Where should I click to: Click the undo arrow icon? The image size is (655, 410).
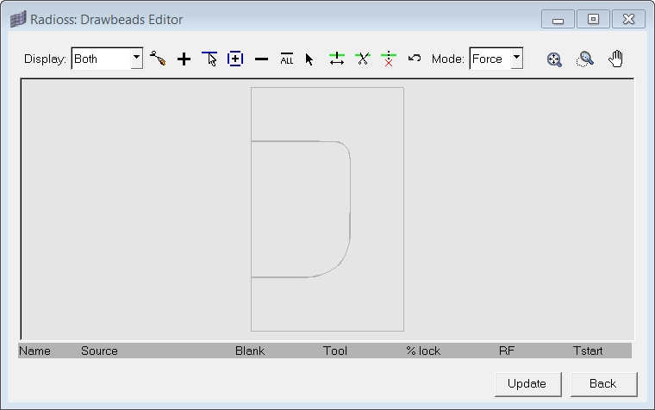[415, 59]
